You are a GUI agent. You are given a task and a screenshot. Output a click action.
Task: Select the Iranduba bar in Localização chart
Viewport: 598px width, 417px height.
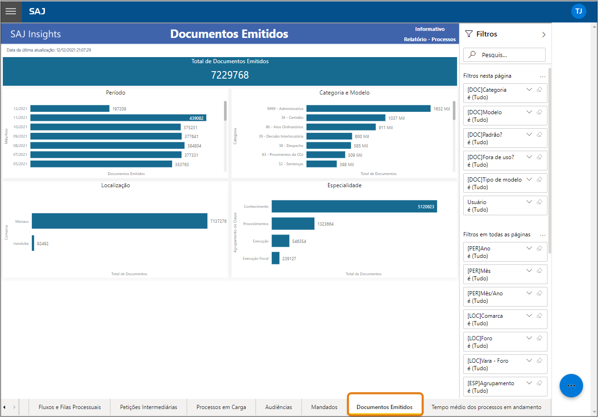pyautogui.click(x=33, y=243)
